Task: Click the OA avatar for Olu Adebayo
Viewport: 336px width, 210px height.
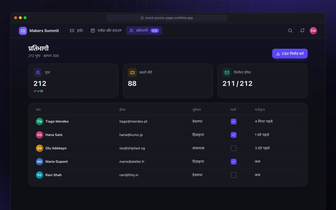Action: [x=40, y=148]
